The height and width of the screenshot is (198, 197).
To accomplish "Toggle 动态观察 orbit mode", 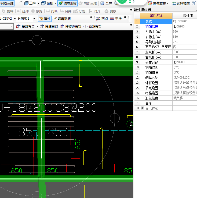I will (x=68, y=3).
